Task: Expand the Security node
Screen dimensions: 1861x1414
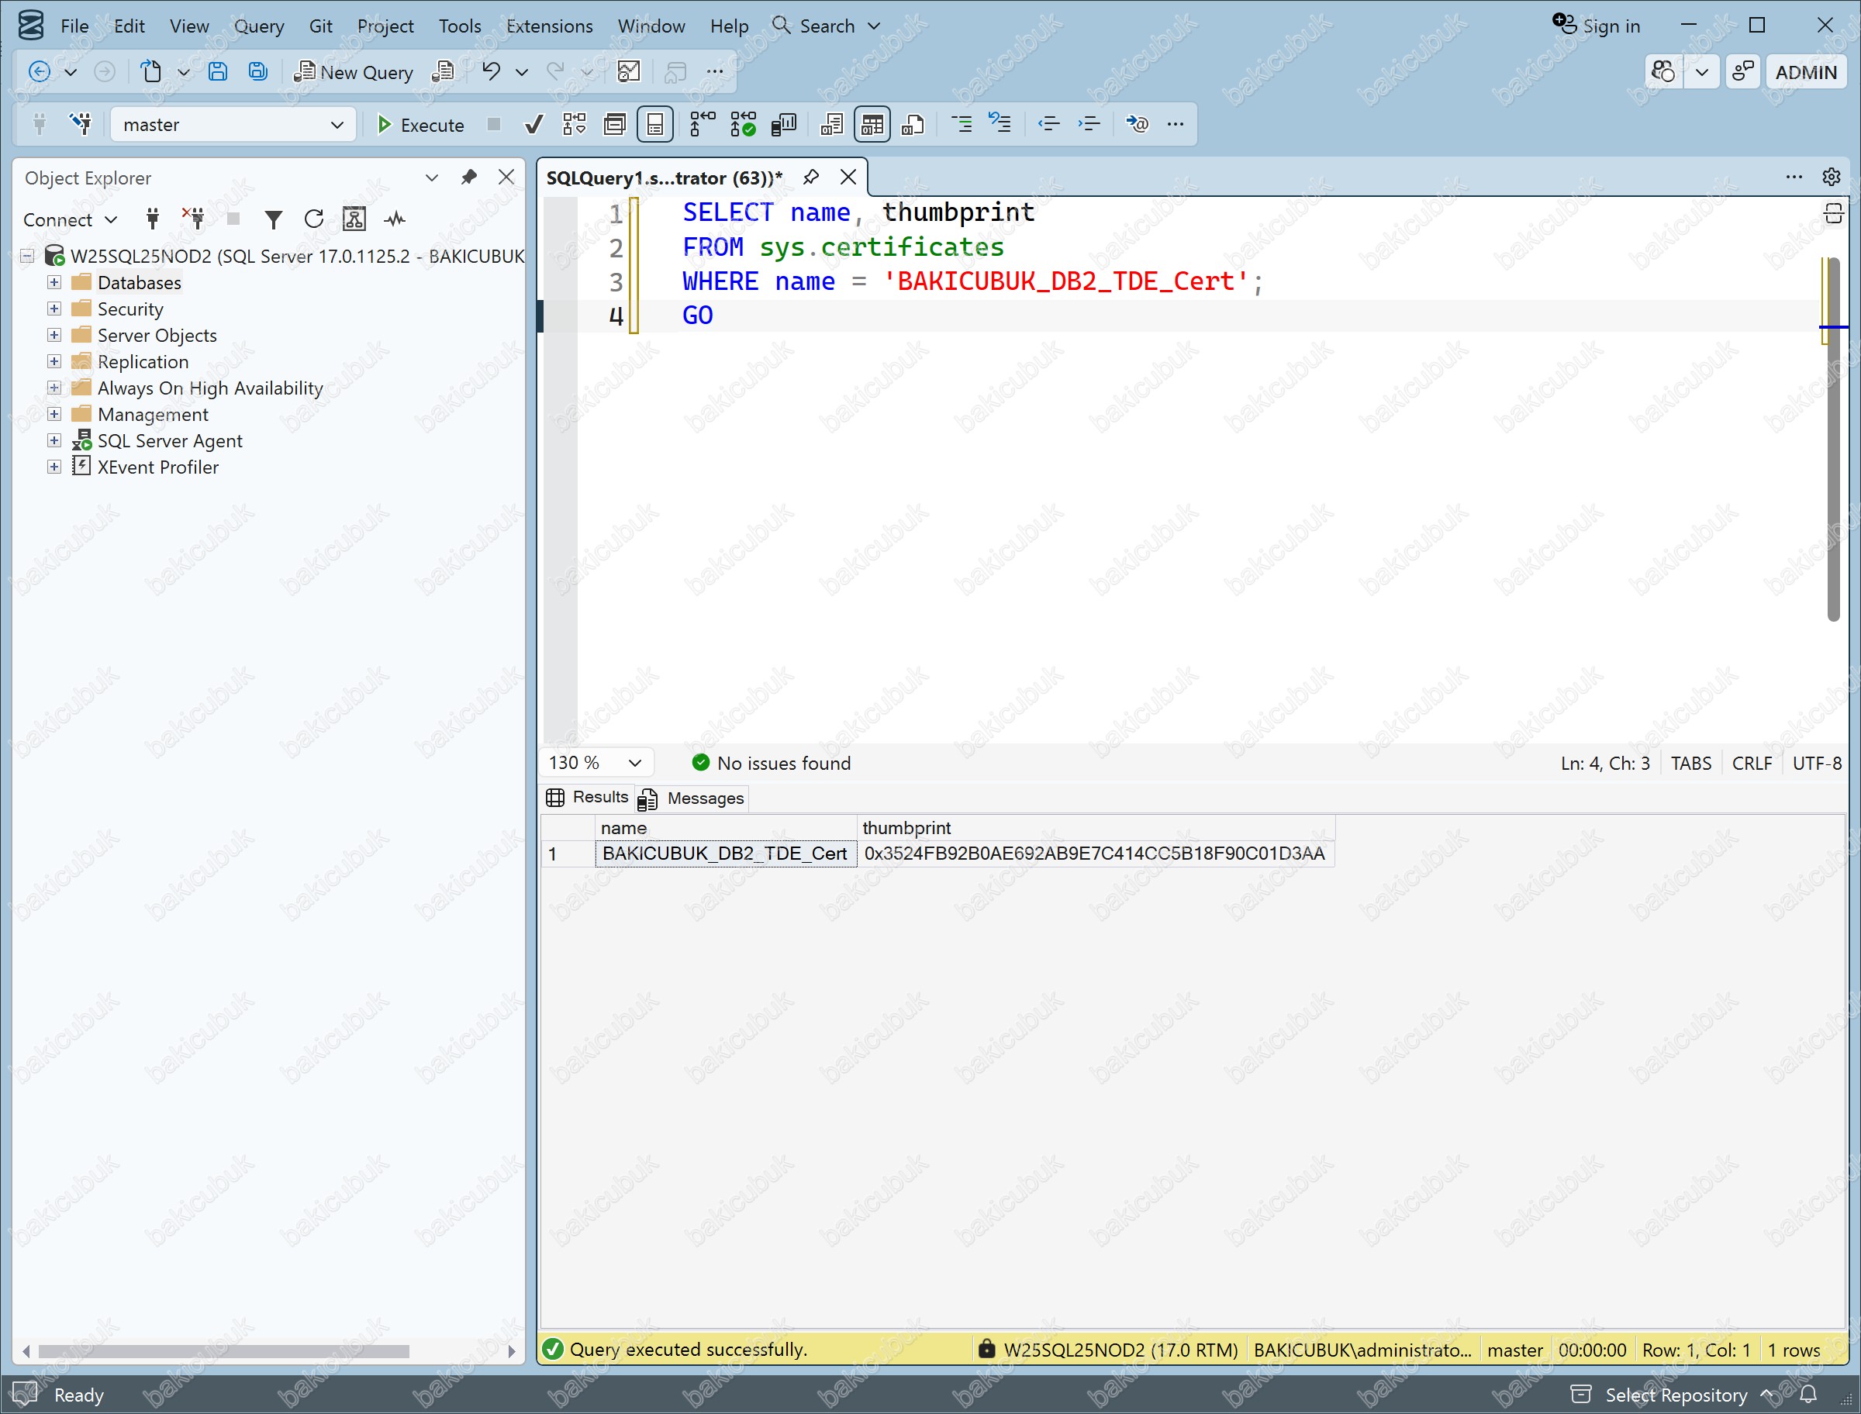Action: (x=54, y=309)
